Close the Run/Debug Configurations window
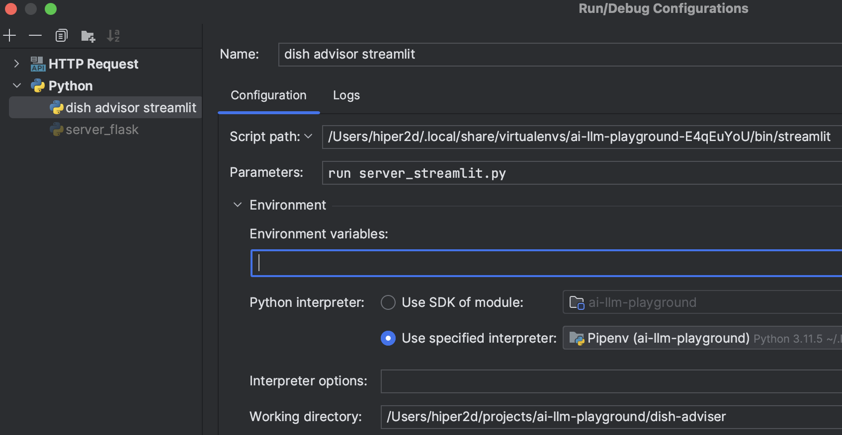 [11, 9]
